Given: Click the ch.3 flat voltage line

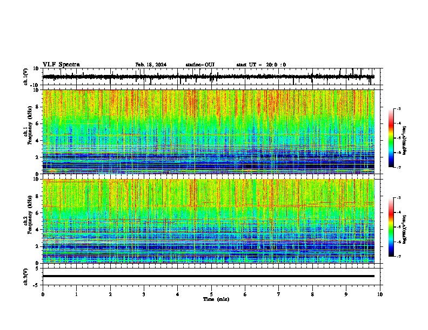Looking at the screenshot, I should [208, 276].
